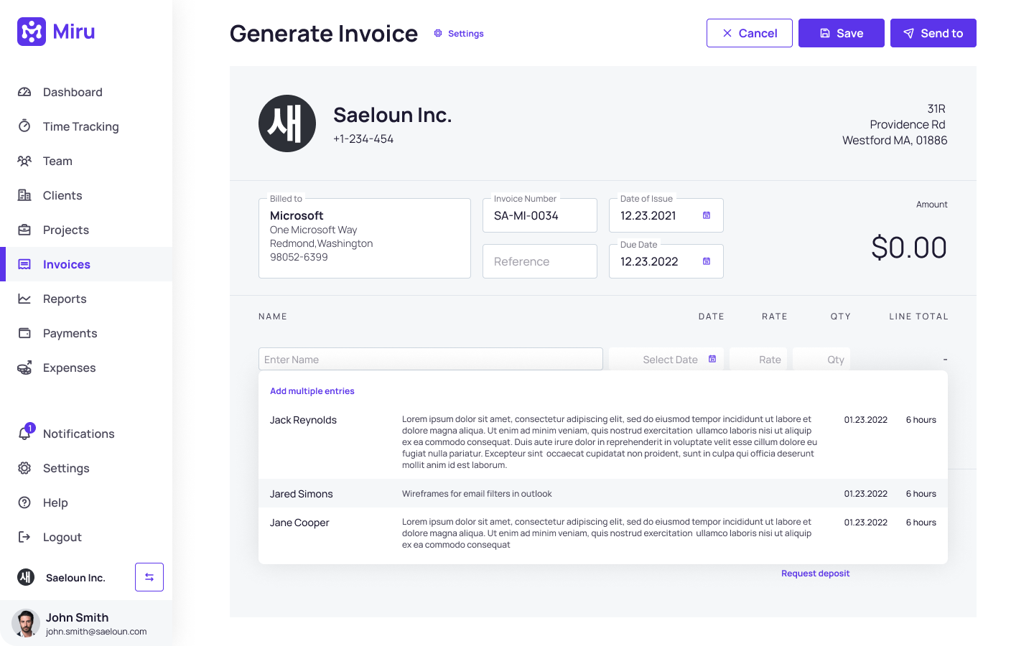Open invoice Settings next to the page title
The height and width of the screenshot is (646, 1034).
click(459, 34)
